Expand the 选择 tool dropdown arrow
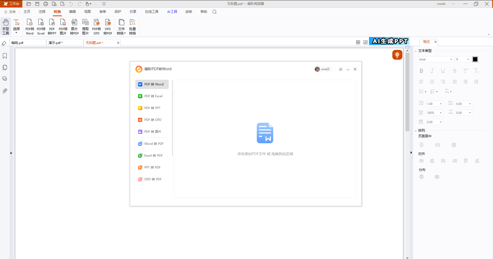493x259 pixels. pos(16,33)
